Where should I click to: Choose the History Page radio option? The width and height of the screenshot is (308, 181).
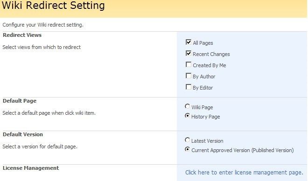click(x=188, y=116)
